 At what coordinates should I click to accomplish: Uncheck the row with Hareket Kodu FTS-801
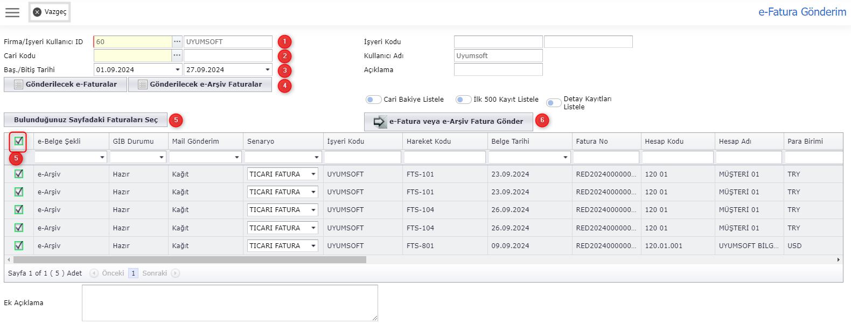point(19,245)
